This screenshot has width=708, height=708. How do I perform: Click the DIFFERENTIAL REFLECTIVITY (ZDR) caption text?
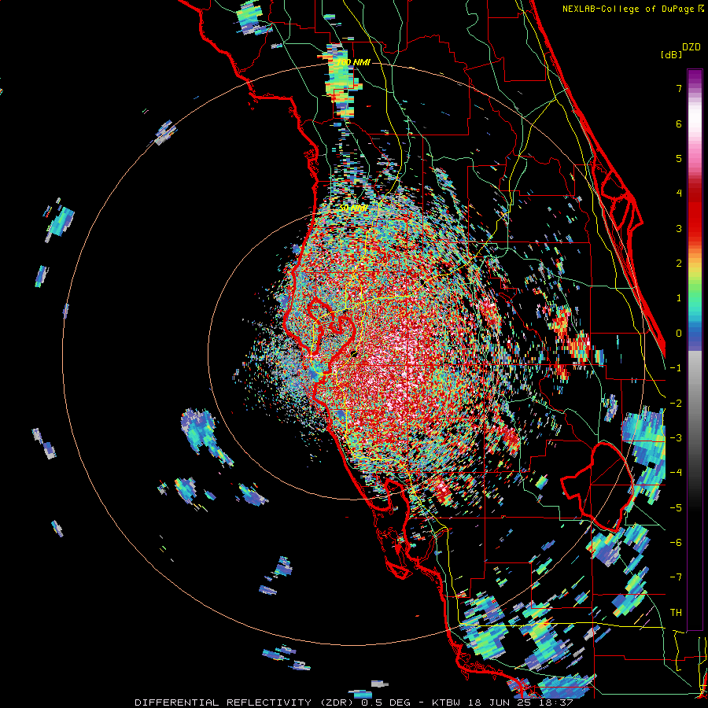[x=245, y=702]
